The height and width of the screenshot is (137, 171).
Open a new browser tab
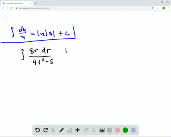click(36, 4)
